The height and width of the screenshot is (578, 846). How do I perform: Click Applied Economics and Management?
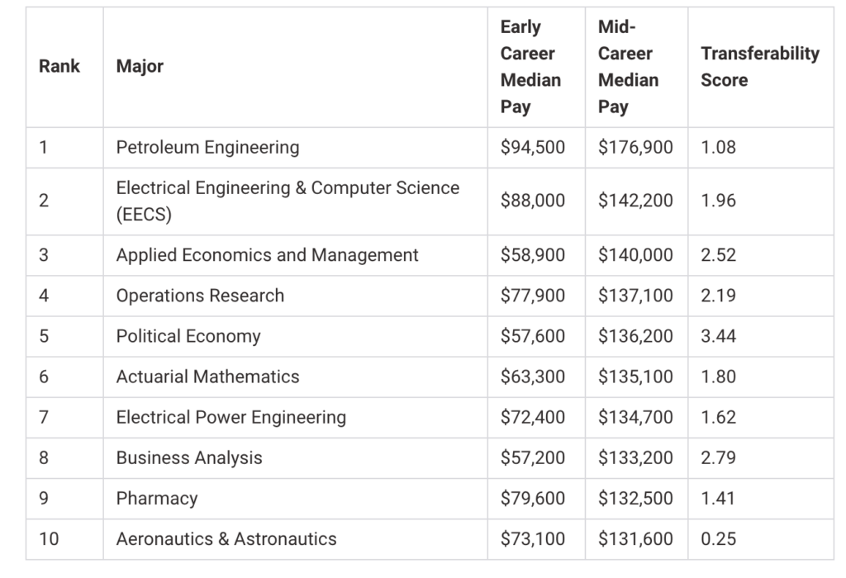pyautogui.click(x=267, y=255)
